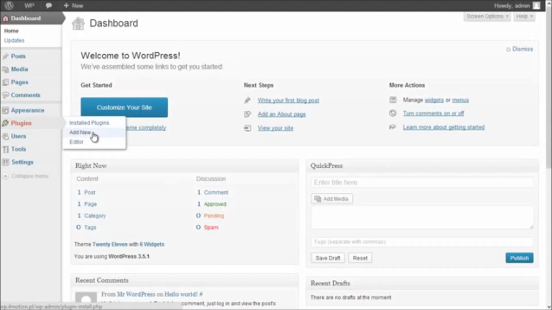Open the Home submenu item
The height and width of the screenshot is (310, 552).
(x=11, y=31)
